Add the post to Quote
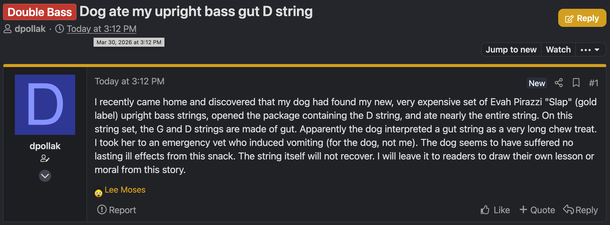Viewport: 610px width, 225px height. pos(537,210)
